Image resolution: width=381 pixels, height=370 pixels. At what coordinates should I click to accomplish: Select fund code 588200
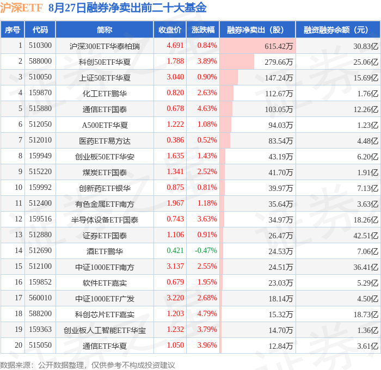point(40,313)
